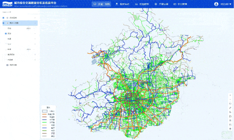The width and height of the screenshot is (234, 140).
Task: Select the last sidebar item with square icon
Action: pyautogui.click(x=12, y=65)
